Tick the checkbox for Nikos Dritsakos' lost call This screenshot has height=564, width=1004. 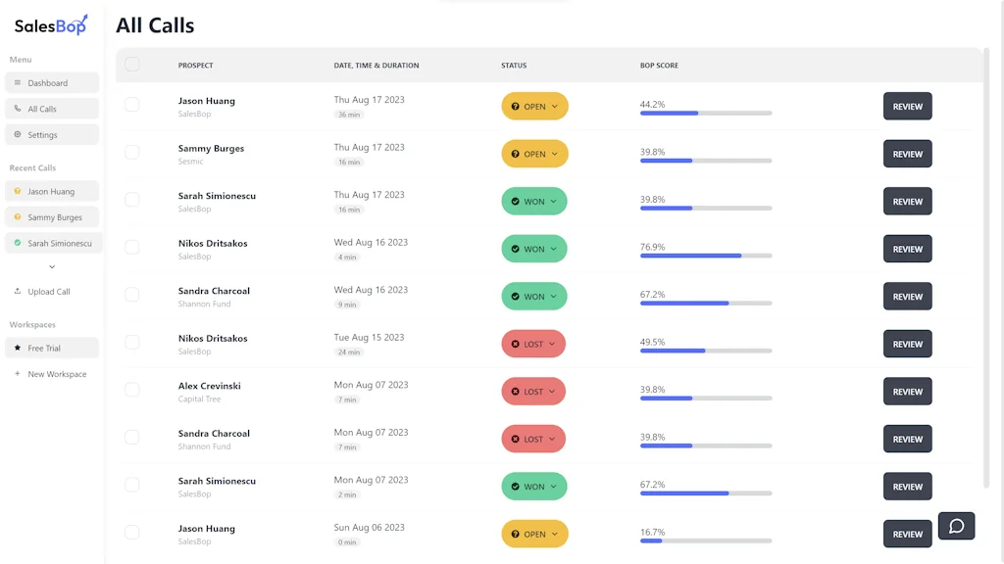(132, 343)
